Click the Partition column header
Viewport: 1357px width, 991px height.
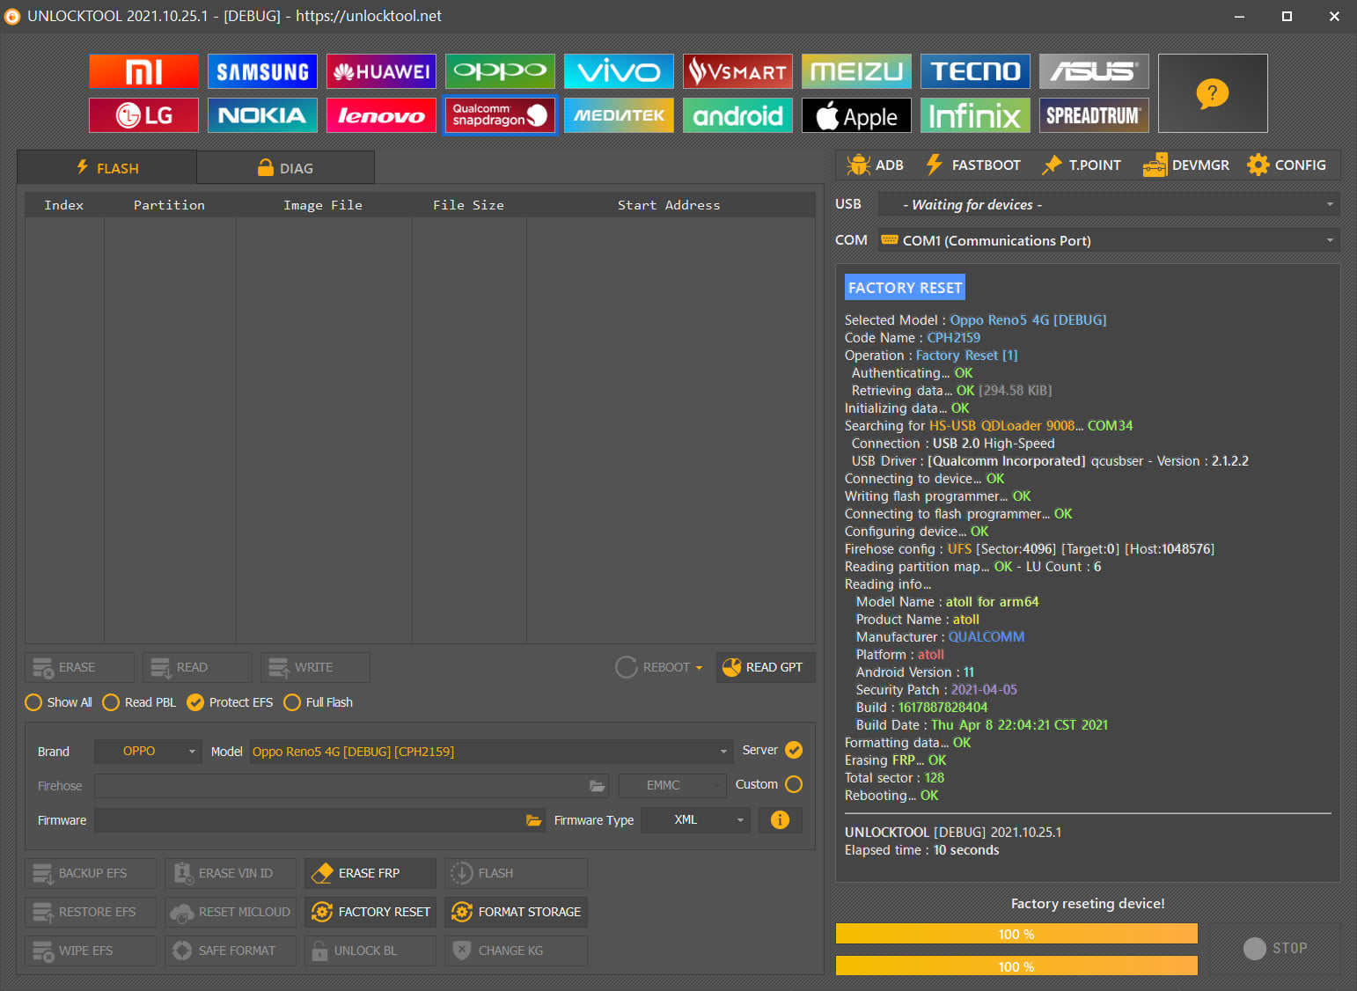pos(169,205)
